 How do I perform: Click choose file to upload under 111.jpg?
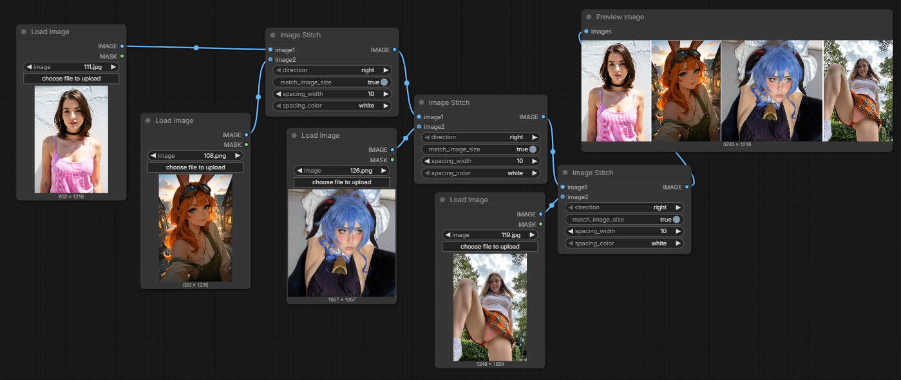pos(71,79)
